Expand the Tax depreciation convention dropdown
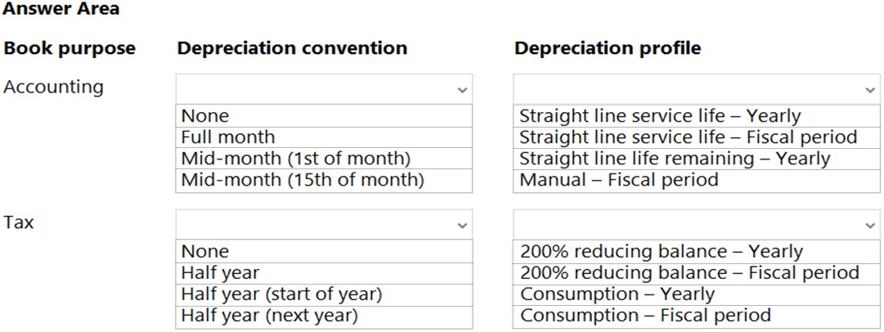The width and height of the screenshot is (884, 332). click(324, 224)
